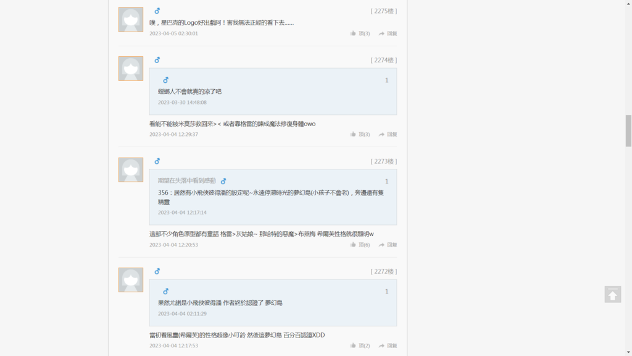Click the back-to-top arrow button
Image resolution: width=632 pixels, height=356 pixels.
pos(612,294)
